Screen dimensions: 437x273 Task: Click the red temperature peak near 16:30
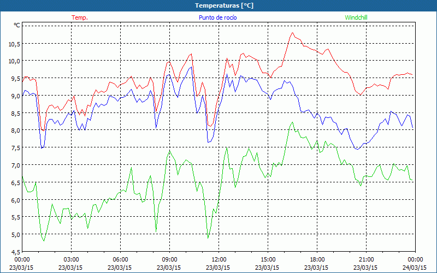click(x=292, y=33)
